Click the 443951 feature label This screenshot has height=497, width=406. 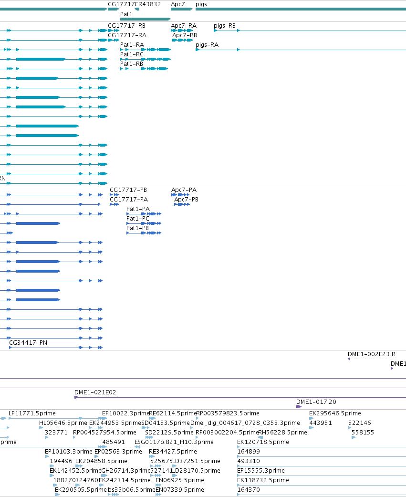[321, 423]
